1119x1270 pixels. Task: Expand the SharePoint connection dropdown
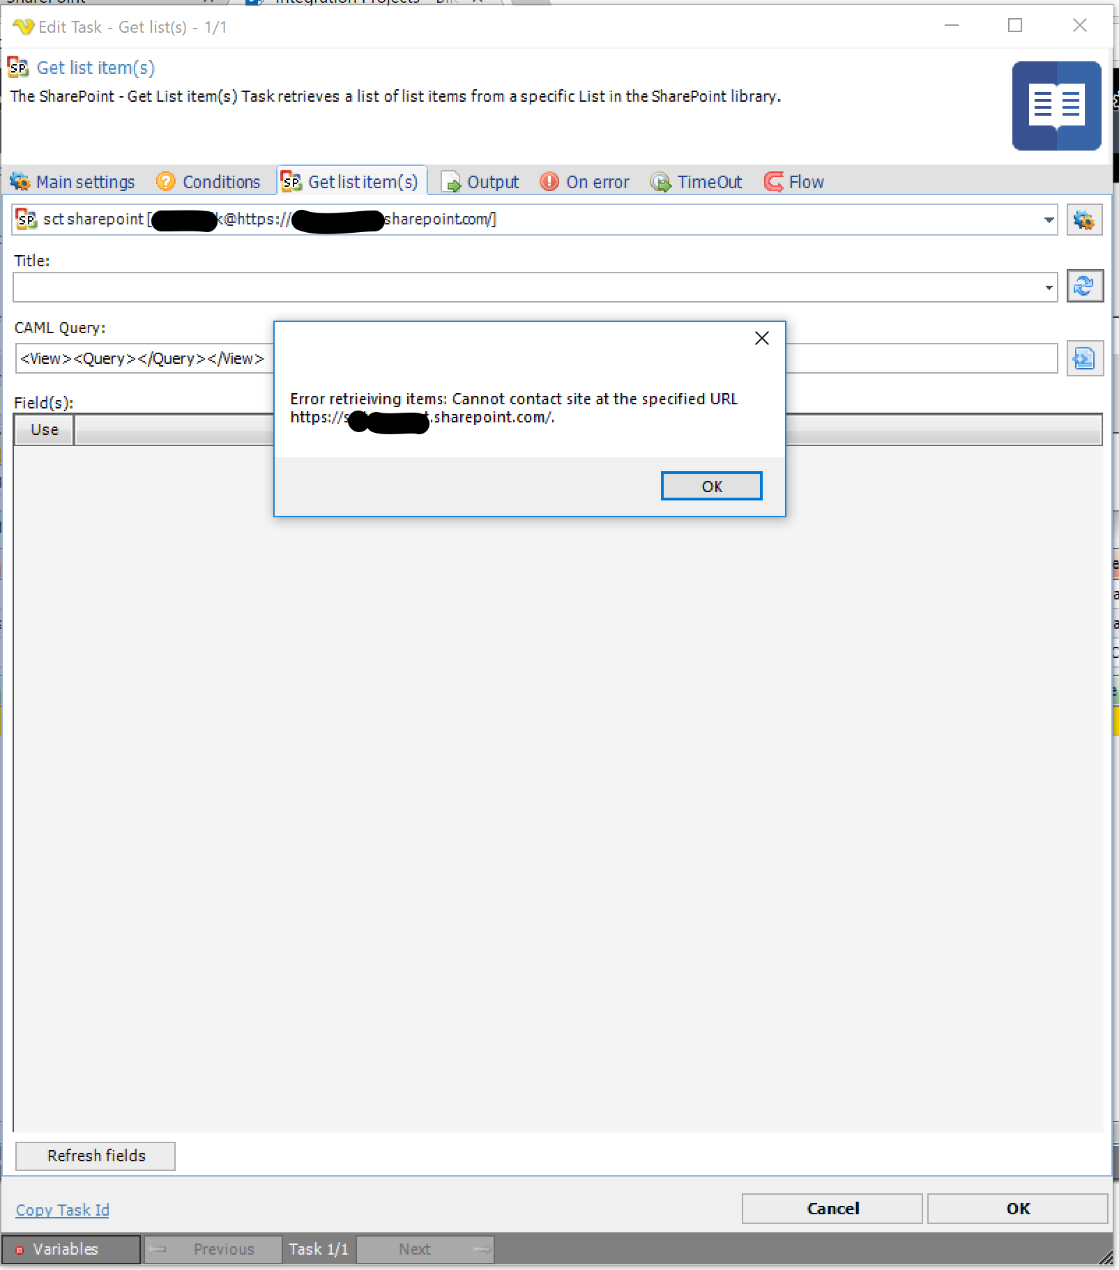[x=1048, y=220]
